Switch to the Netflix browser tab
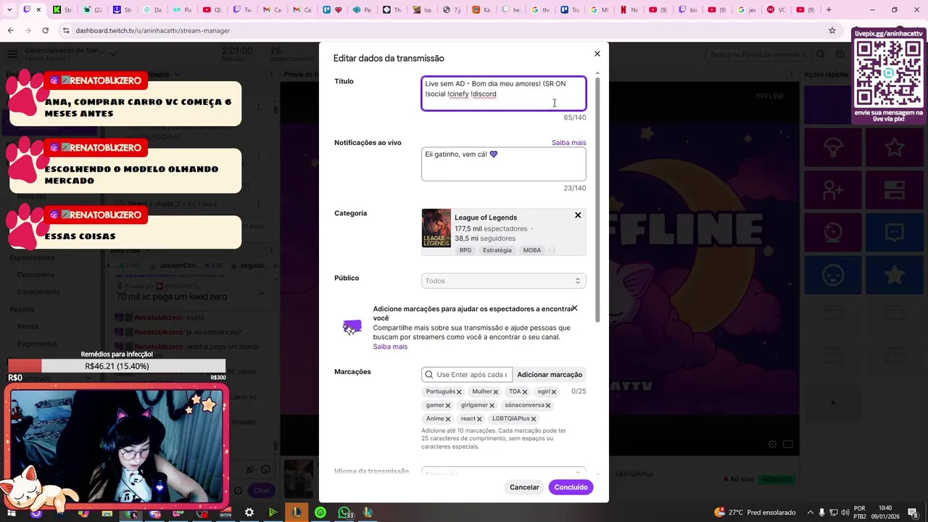Image resolution: width=928 pixels, height=522 pixels. coord(629,10)
